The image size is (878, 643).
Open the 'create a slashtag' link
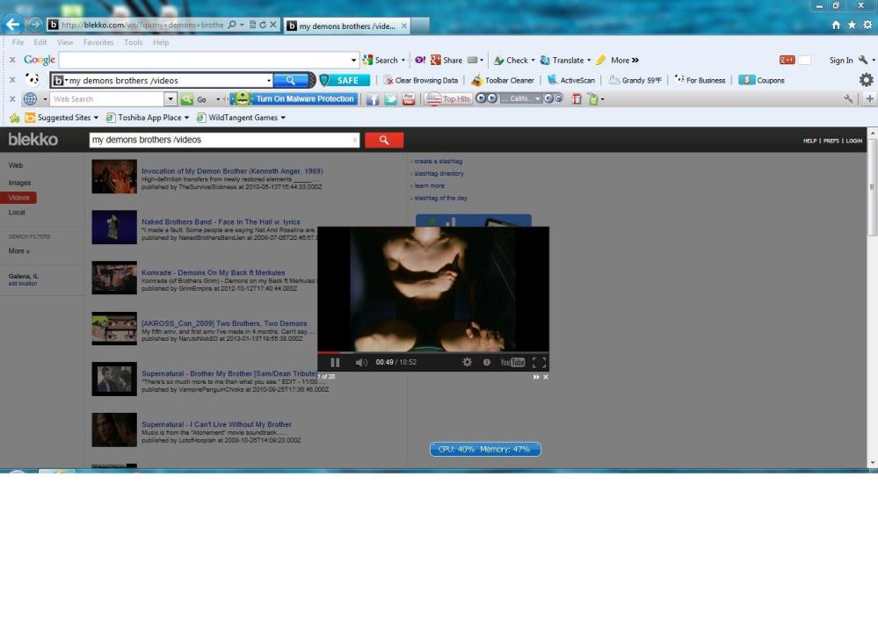tap(438, 162)
